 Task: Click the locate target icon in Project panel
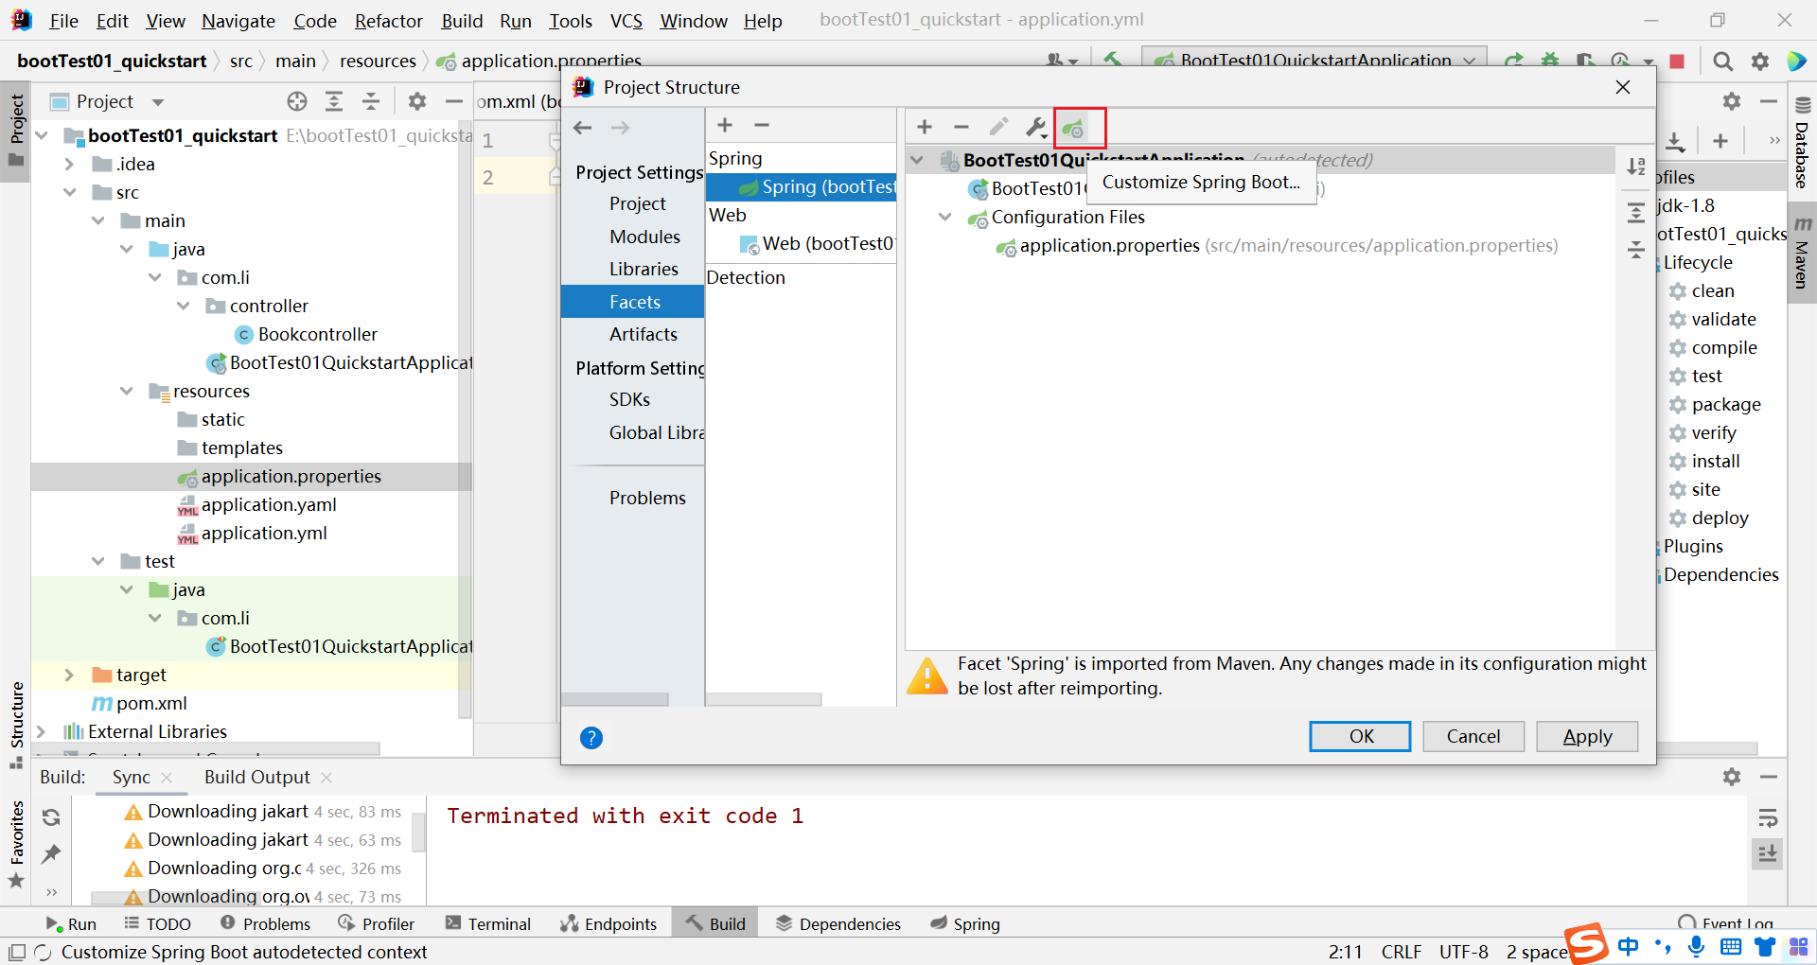[297, 101]
